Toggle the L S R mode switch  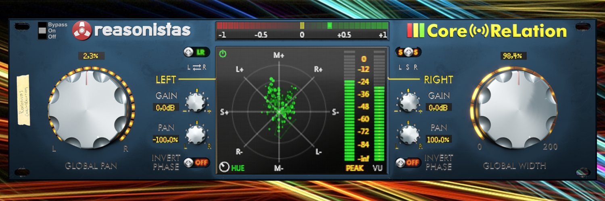pyautogui.click(x=408, y=52)
